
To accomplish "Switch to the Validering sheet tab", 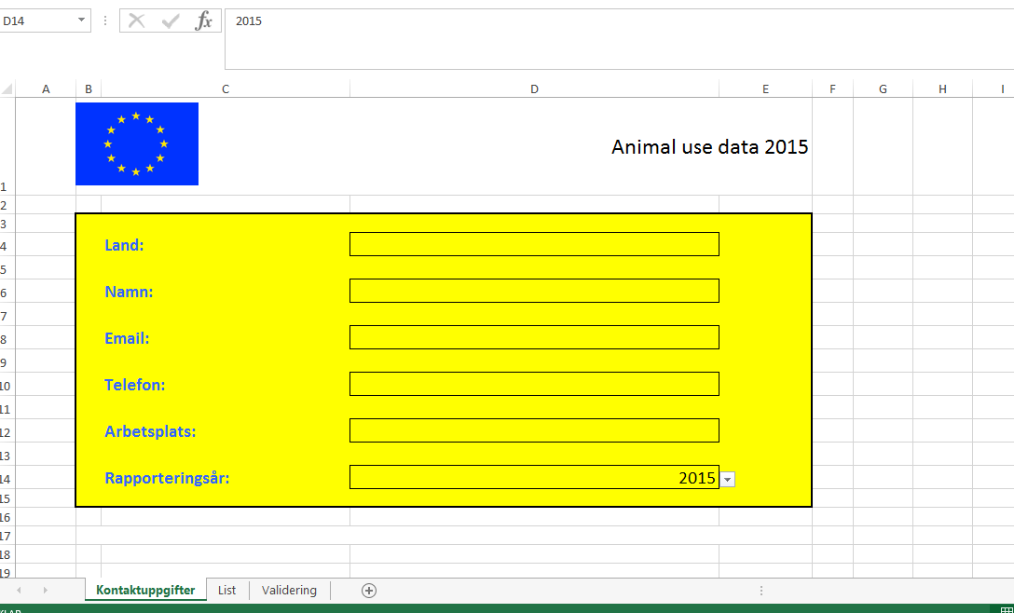I will [x=289, y=590].
